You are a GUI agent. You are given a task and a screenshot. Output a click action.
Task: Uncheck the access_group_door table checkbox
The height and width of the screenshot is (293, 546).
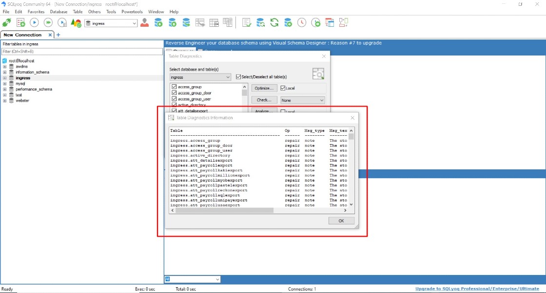pyautogui.click(x=174, y=93)
